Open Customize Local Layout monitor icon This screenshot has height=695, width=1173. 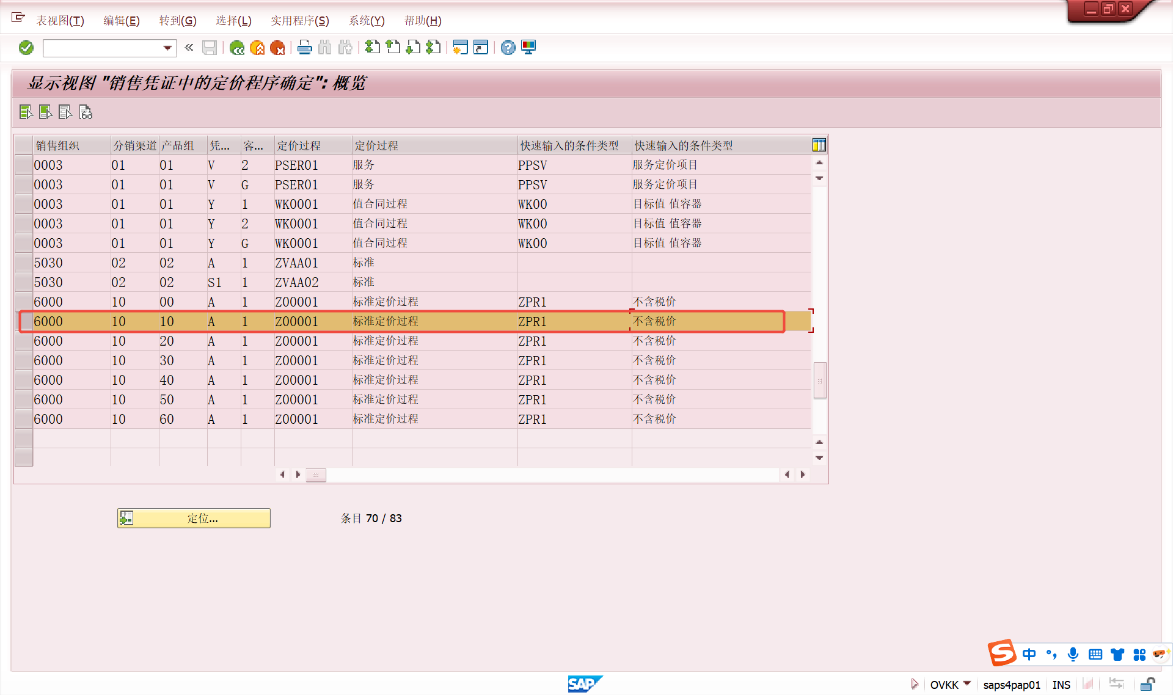(x=528, y=48)
